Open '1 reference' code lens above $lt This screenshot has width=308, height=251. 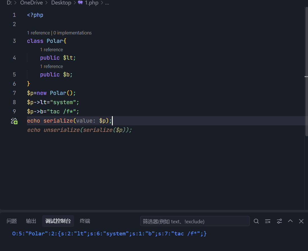(51, 50)
